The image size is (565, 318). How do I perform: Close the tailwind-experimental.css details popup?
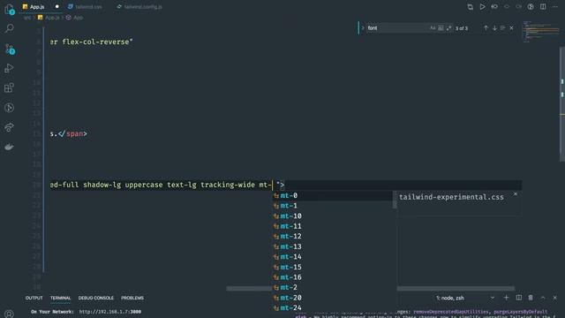(516, 194)
